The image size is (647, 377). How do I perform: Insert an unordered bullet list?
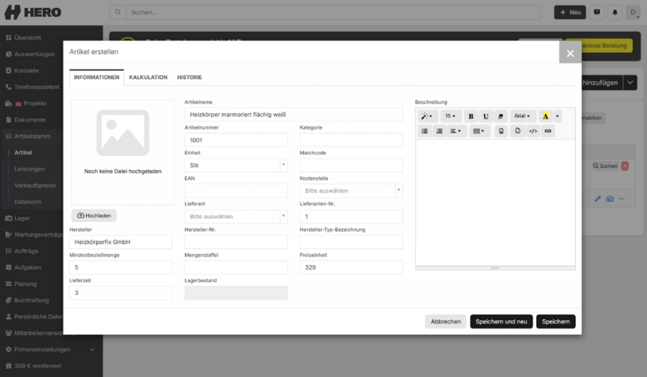425,131
